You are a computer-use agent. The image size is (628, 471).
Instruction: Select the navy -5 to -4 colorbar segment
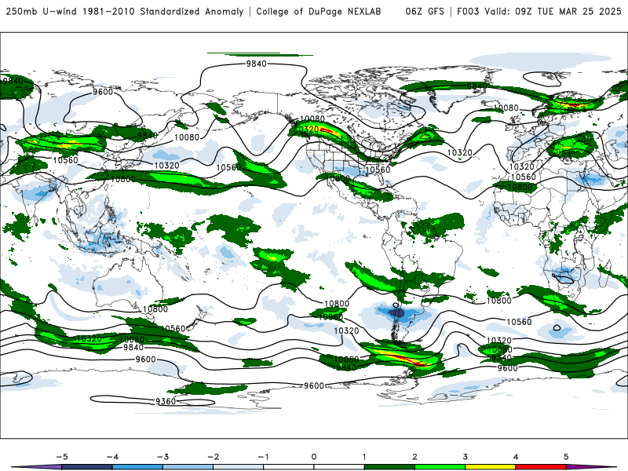pos(87,467)
